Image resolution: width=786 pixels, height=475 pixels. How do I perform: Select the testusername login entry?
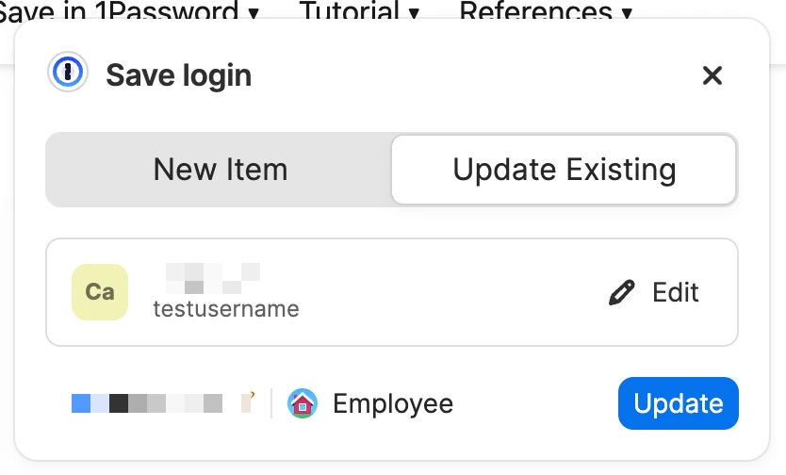pyautogui.click(x=392, y=292)
